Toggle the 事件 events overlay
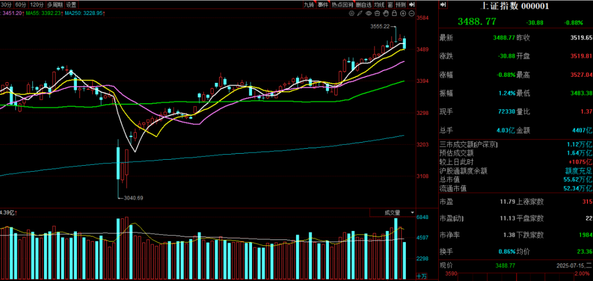 (x=323, y=4)
